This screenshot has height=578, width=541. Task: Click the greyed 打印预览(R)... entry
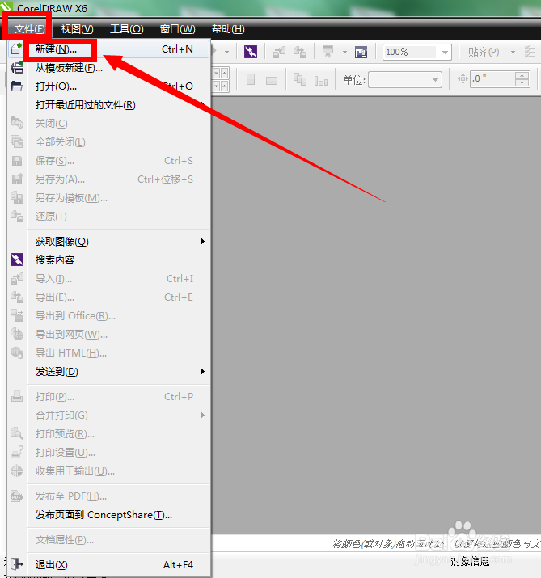tap(109, 434)
